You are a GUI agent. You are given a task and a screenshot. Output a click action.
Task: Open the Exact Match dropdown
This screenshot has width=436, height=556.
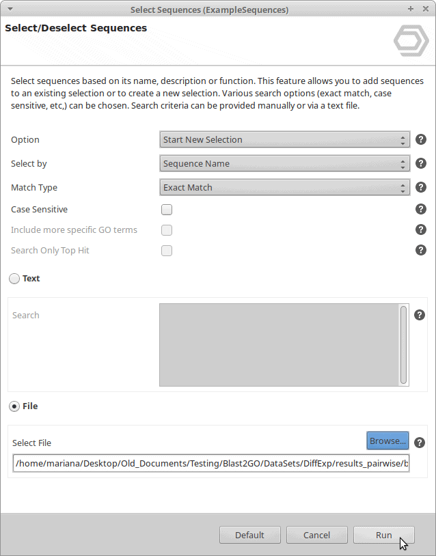284,187
